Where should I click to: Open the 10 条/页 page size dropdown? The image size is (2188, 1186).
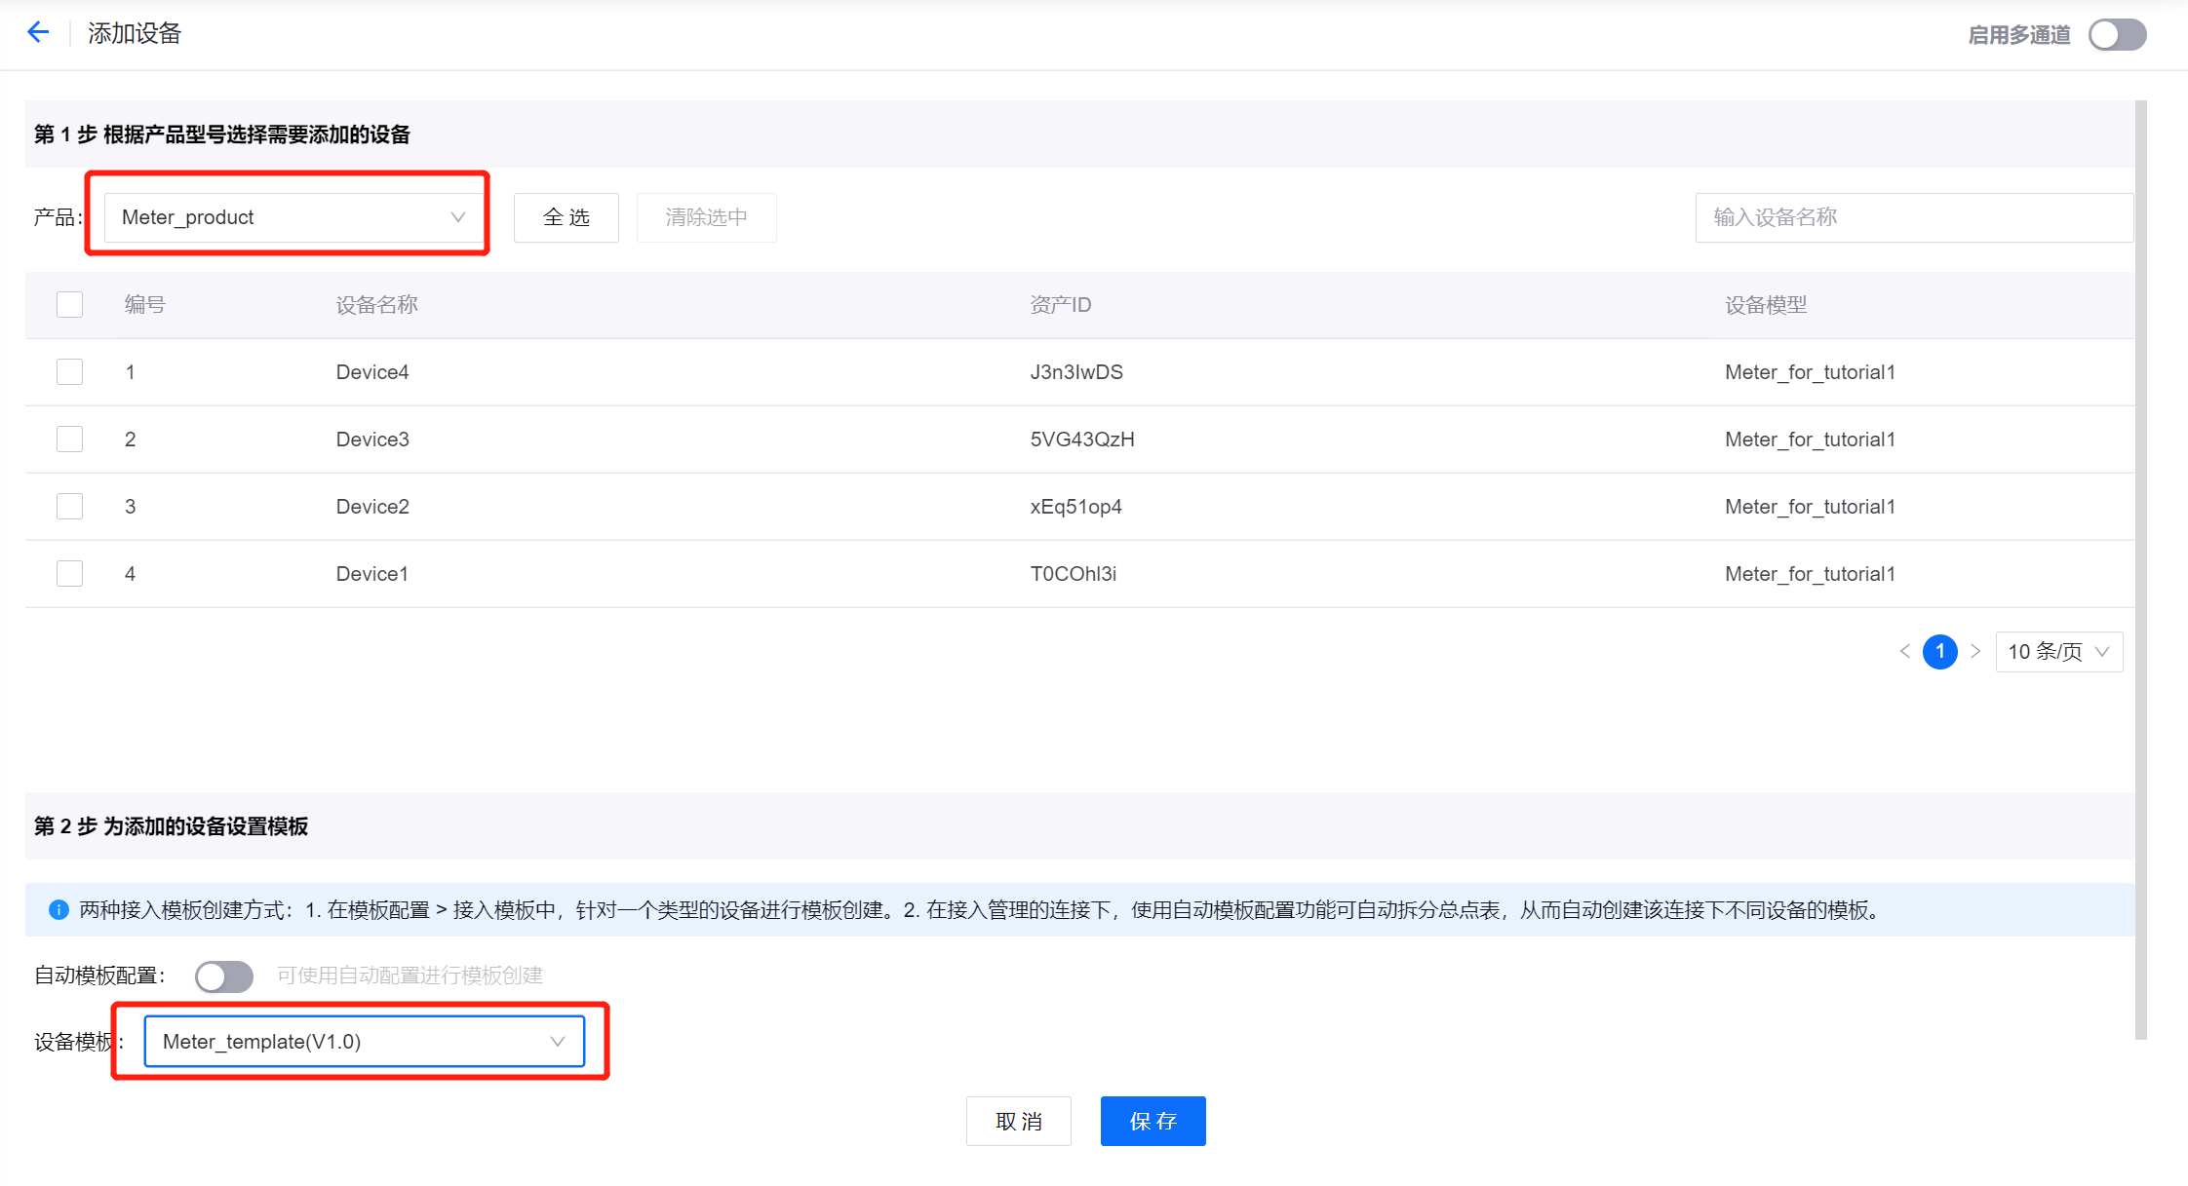click(2058, 651)
